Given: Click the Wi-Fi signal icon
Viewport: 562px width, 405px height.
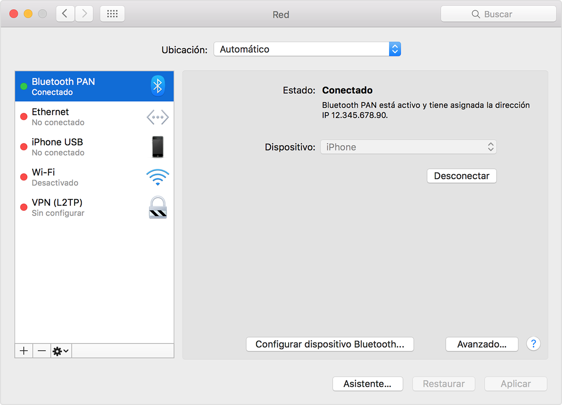Looking at the screenshot, I should [158, 177].
